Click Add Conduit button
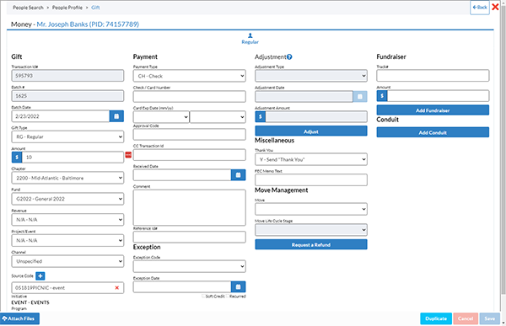 pyautogui.click(x=433, y=132)
